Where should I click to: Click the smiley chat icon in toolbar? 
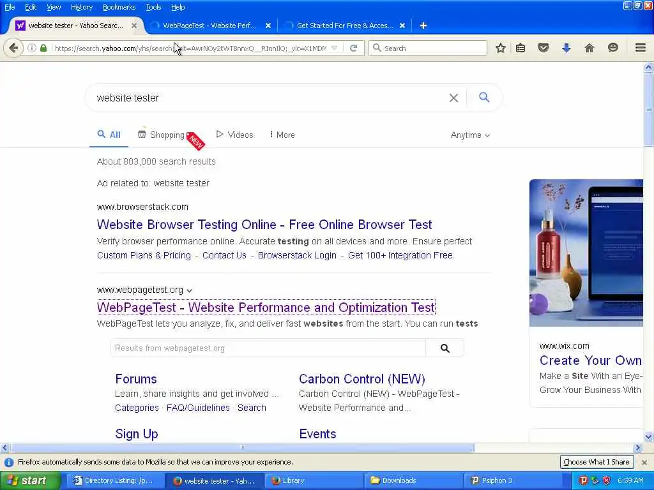pyautogui.click(x=612, y=48)
